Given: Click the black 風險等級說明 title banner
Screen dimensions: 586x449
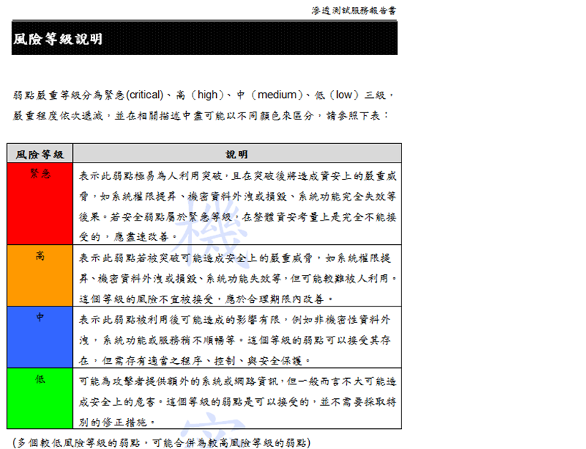Looking at the screenshot, I should click(204, 39).
